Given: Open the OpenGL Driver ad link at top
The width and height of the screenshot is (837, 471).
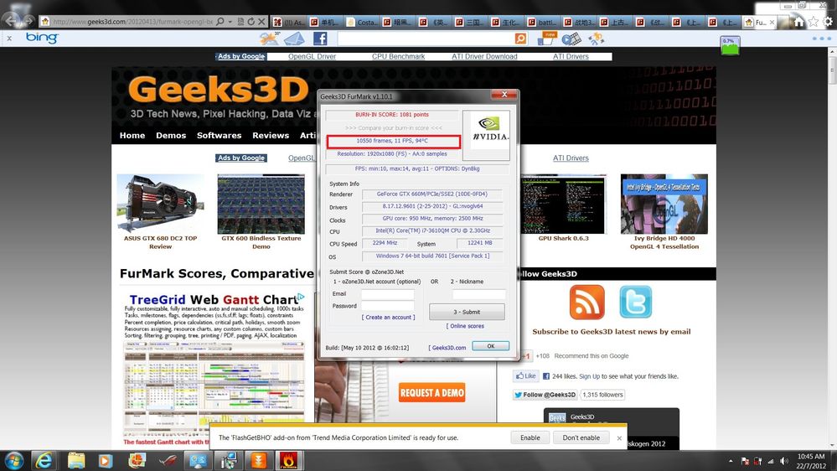Looking at the screenshot, I should [312, 57].
